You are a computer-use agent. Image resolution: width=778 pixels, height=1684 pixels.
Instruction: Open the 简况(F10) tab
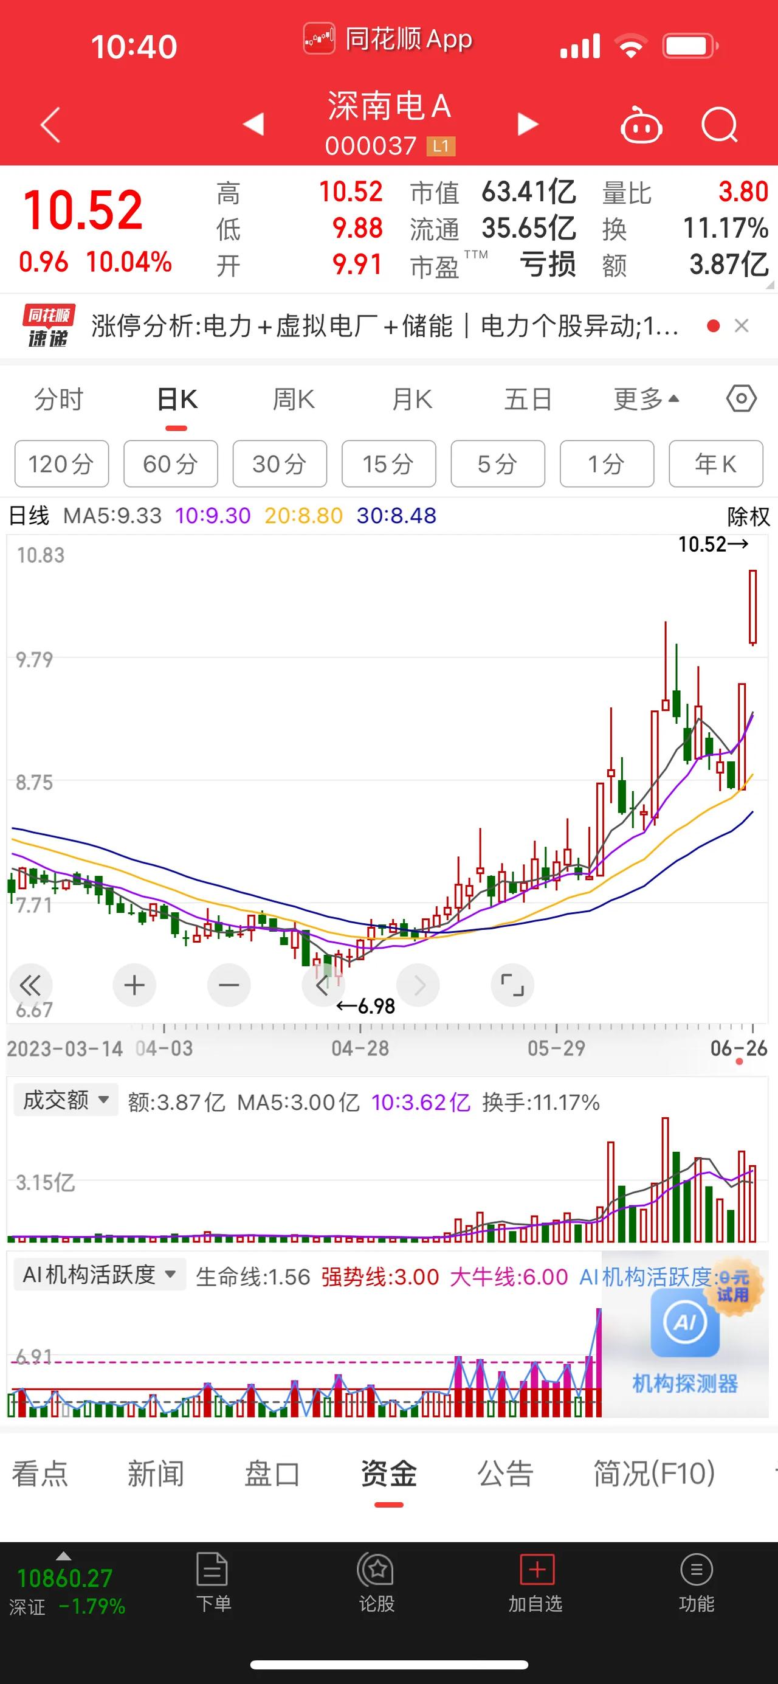point(654,1474)
